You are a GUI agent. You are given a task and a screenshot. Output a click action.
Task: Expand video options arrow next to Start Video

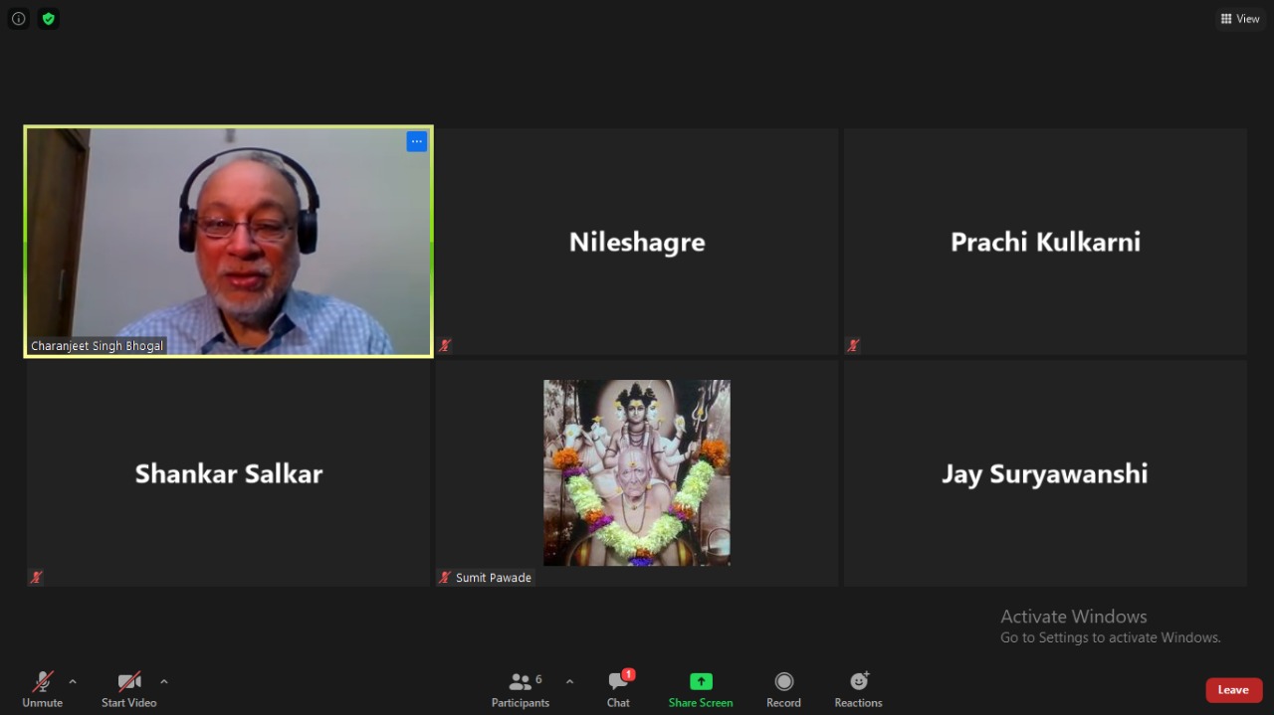click(164, 681)
